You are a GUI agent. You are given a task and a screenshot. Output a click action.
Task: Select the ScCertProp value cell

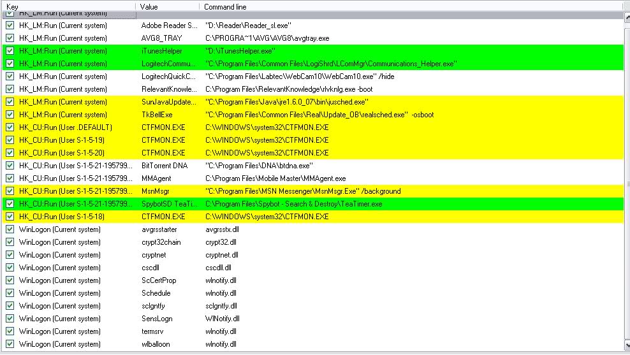(x=159, y=280)
